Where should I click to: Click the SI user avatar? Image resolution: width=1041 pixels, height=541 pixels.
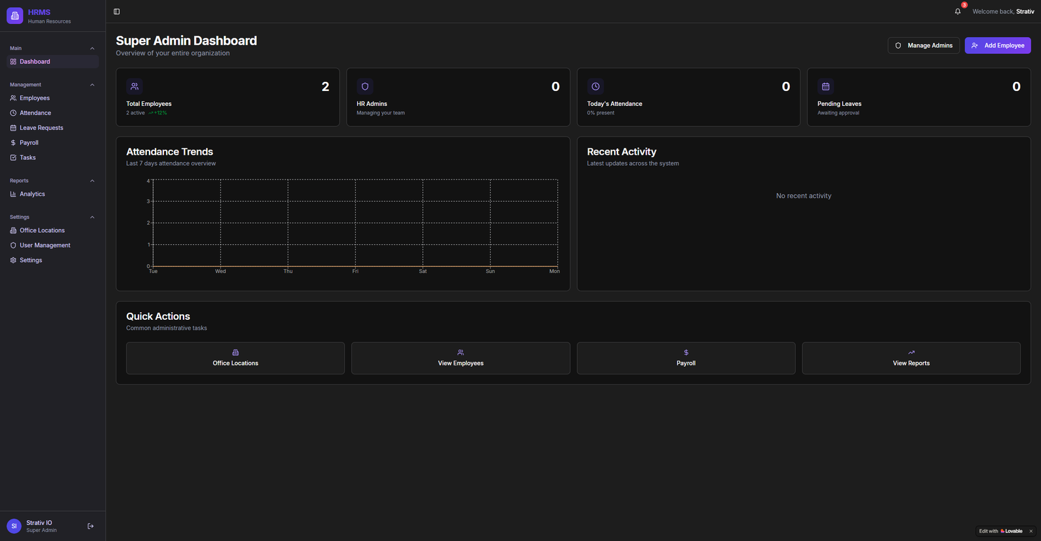click(14, 526)
